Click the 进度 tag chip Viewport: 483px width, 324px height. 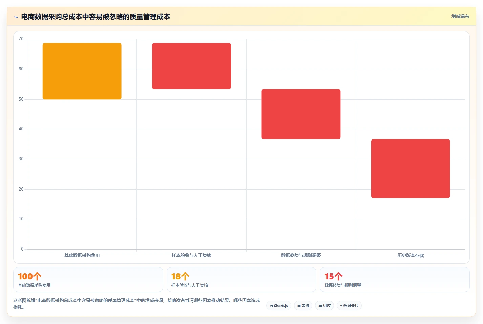click(x=324, y=306)
